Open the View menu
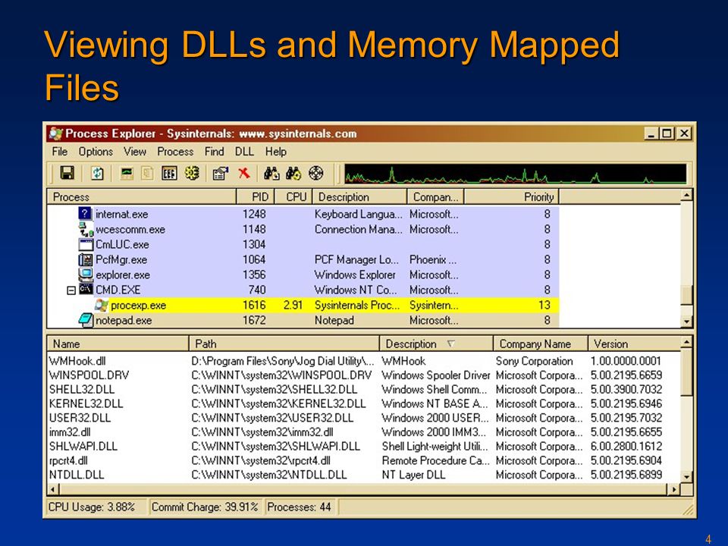This screenshot has width=728, height=546. click(135, 152)
